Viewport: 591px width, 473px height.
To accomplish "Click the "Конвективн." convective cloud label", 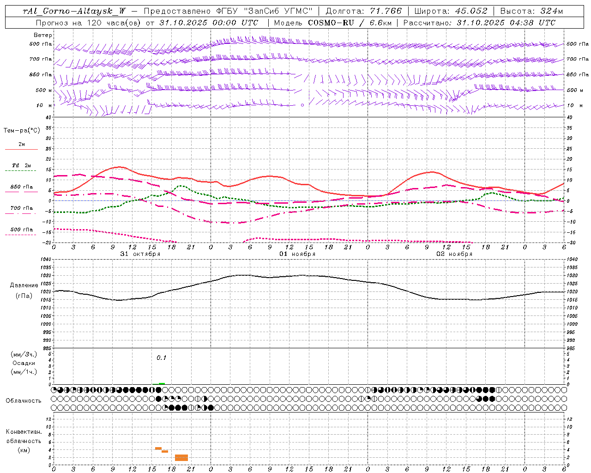I will point(24,432).
